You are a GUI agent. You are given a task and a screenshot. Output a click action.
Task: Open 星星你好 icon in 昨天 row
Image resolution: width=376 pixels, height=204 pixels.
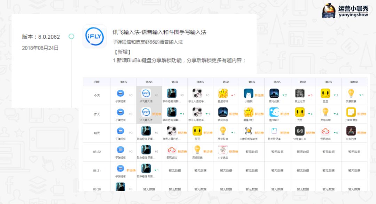point(249,112)
